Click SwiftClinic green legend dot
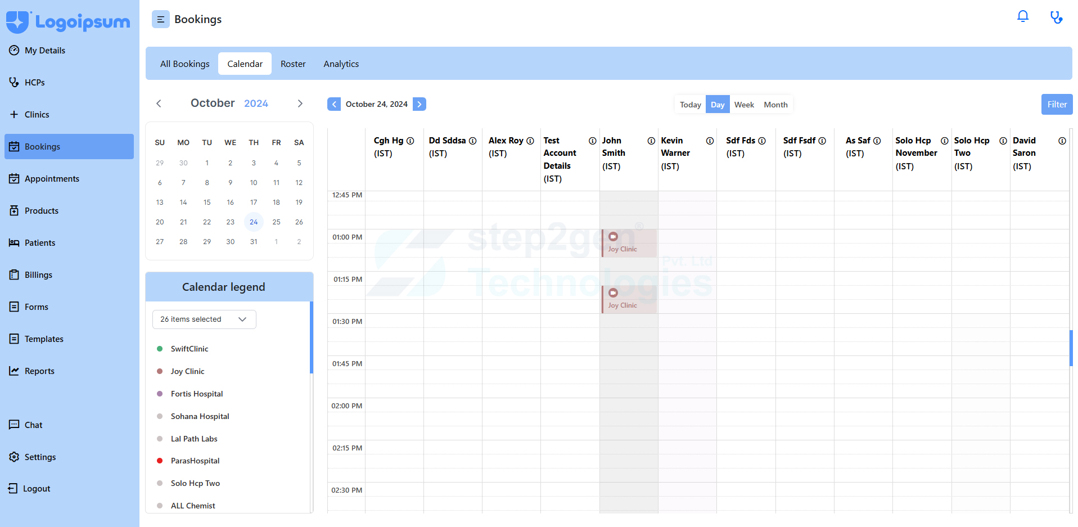This screenshot has width=1078, height=527. [160, 349]
